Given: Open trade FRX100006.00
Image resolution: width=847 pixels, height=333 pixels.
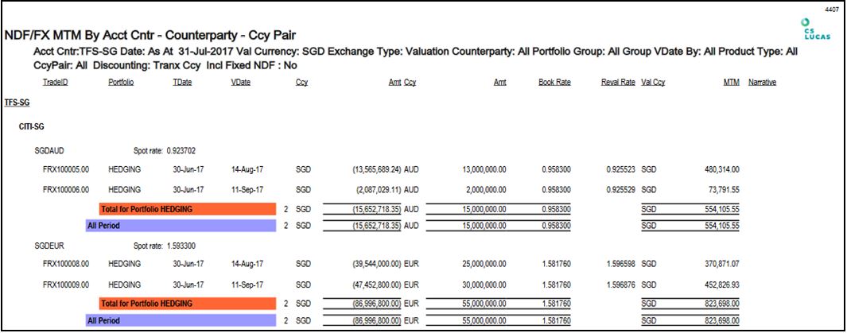Looking at the screenshot, I should point(66,189).
